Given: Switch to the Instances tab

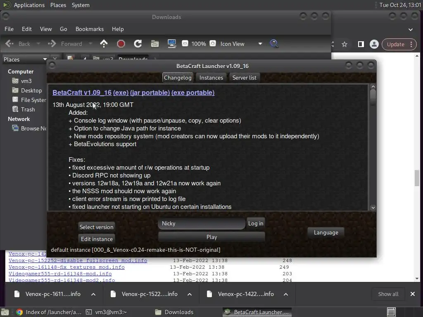Looking at the screenshot, I should (x=211, y=78).
